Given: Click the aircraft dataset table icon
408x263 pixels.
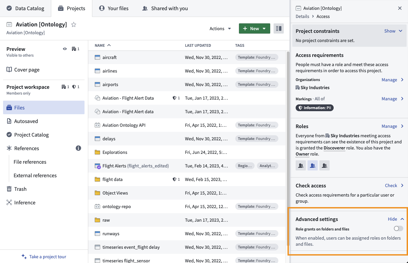Looking at the screenshot, I should [x=97, y=57].
